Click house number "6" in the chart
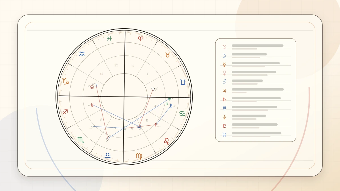Image resolution: width=340 pixels, height=191 pixels. tap(132, 128)
